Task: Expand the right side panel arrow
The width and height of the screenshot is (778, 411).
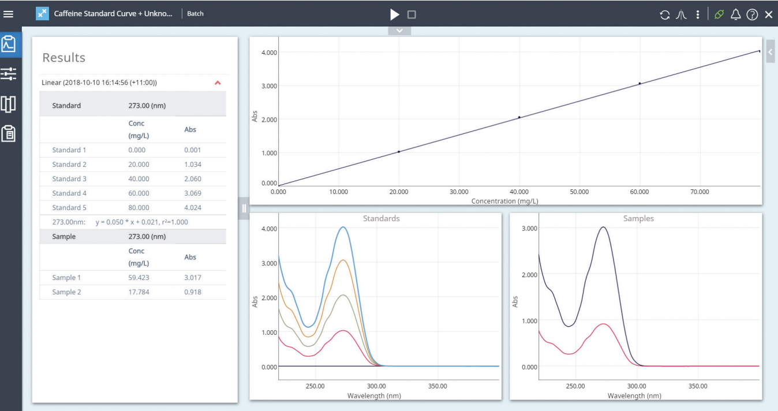Action: pyautogui.click(x=770, y=51)
